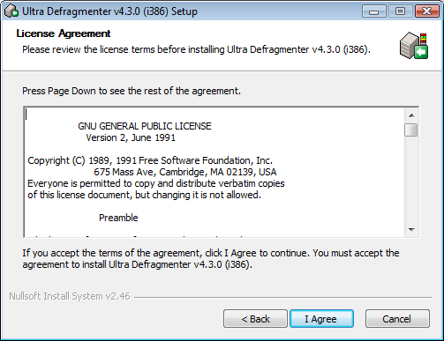Click the Nullsoft Install System v2.46 label
444x341 pixels.
point(70,296)
